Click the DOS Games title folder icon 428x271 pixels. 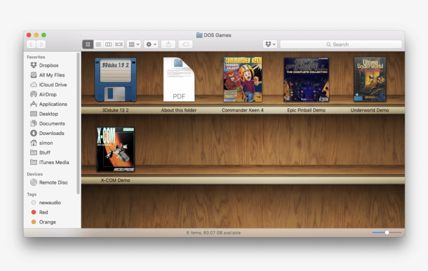(199, 35)
